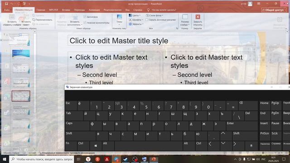Click accessibility check status bar item

[x=67, y=153]
